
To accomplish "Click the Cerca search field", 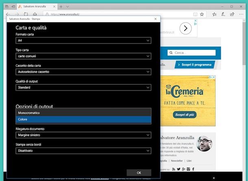I will 191,53.
